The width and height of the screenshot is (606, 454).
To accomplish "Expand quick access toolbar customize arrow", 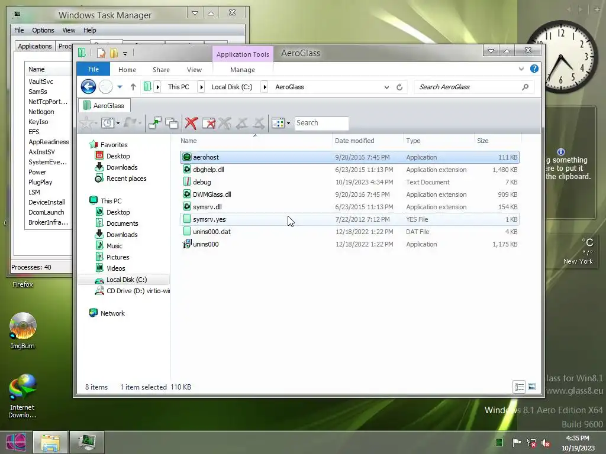I will [x=125, y=54].
